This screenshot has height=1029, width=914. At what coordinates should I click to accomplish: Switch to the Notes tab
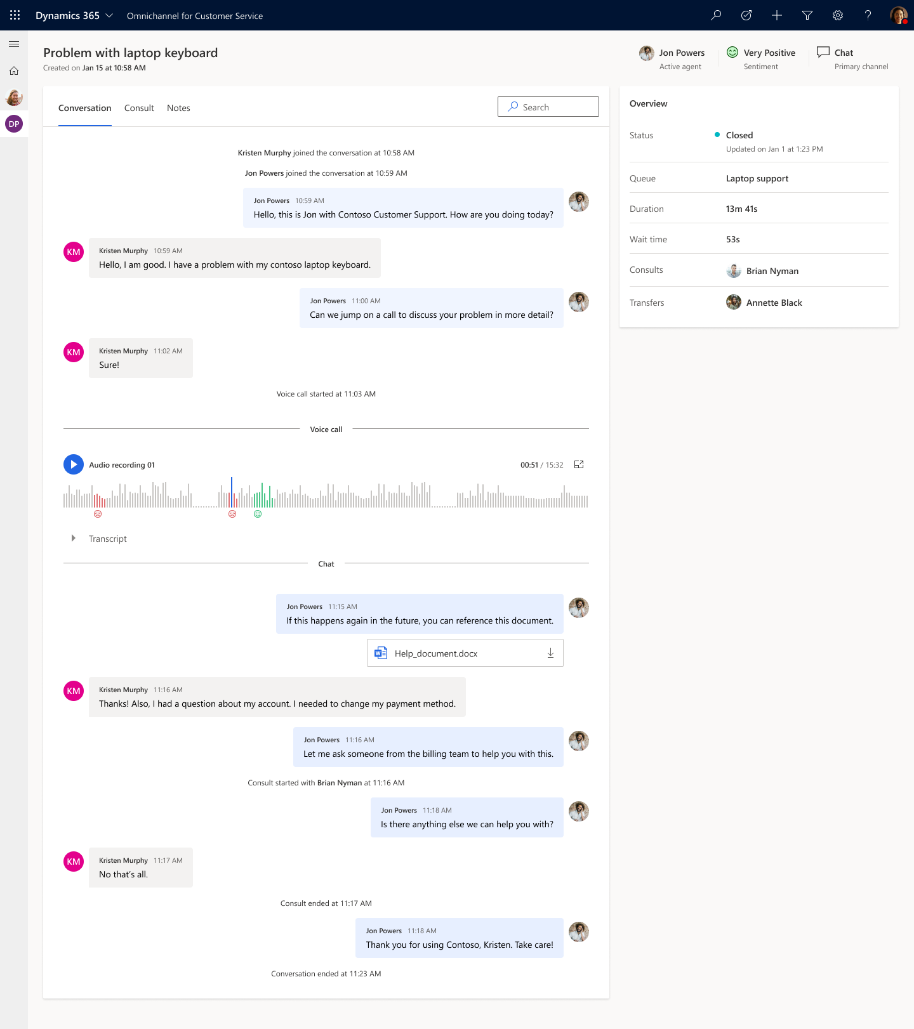click(178, 108)
